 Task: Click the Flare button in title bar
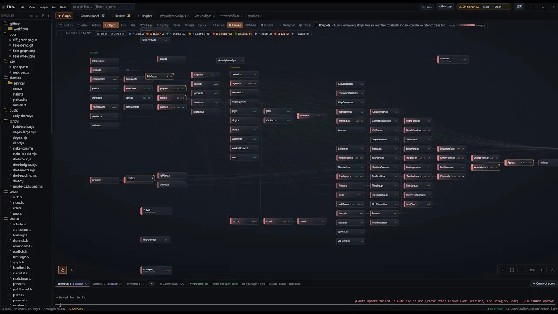(427, 7)
